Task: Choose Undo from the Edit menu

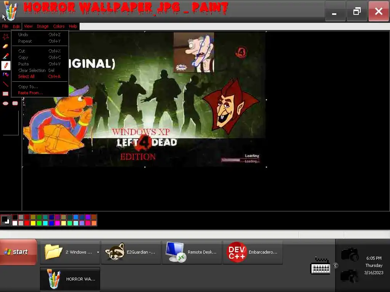Action: (40, 35)
